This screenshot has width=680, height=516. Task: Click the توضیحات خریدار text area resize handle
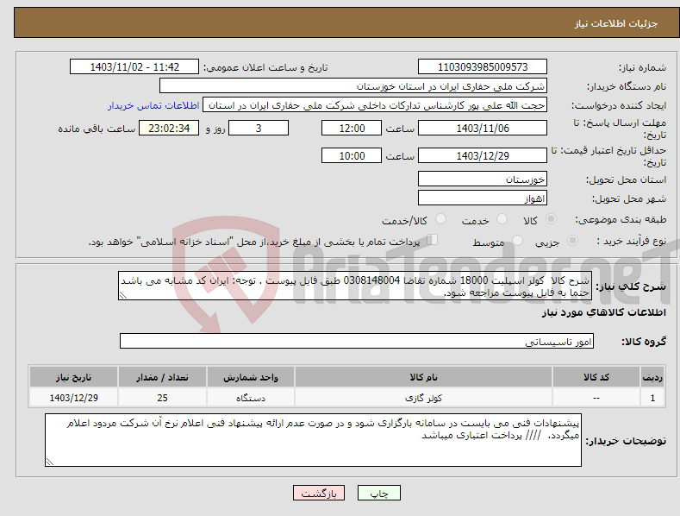[50, 462]
